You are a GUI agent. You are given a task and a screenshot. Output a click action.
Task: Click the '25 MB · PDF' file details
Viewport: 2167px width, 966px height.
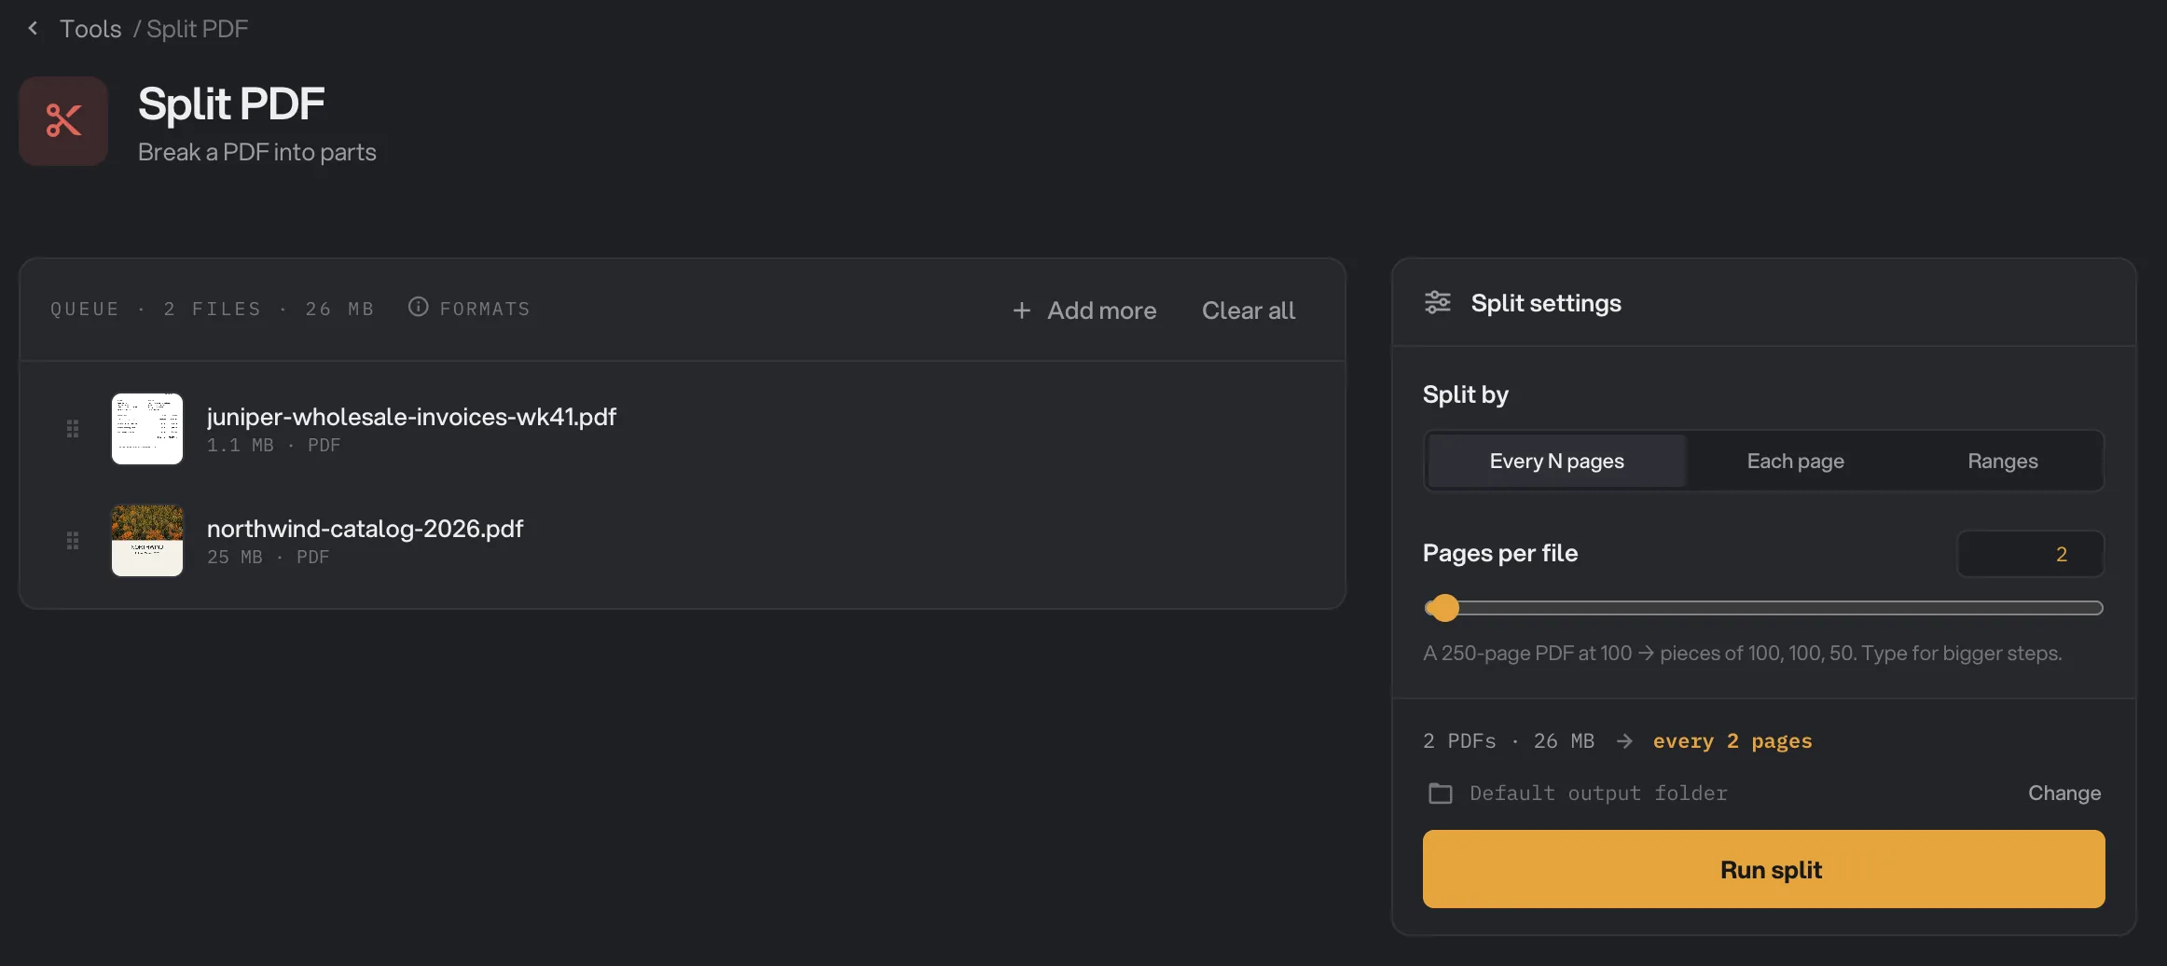click(269, 558)
